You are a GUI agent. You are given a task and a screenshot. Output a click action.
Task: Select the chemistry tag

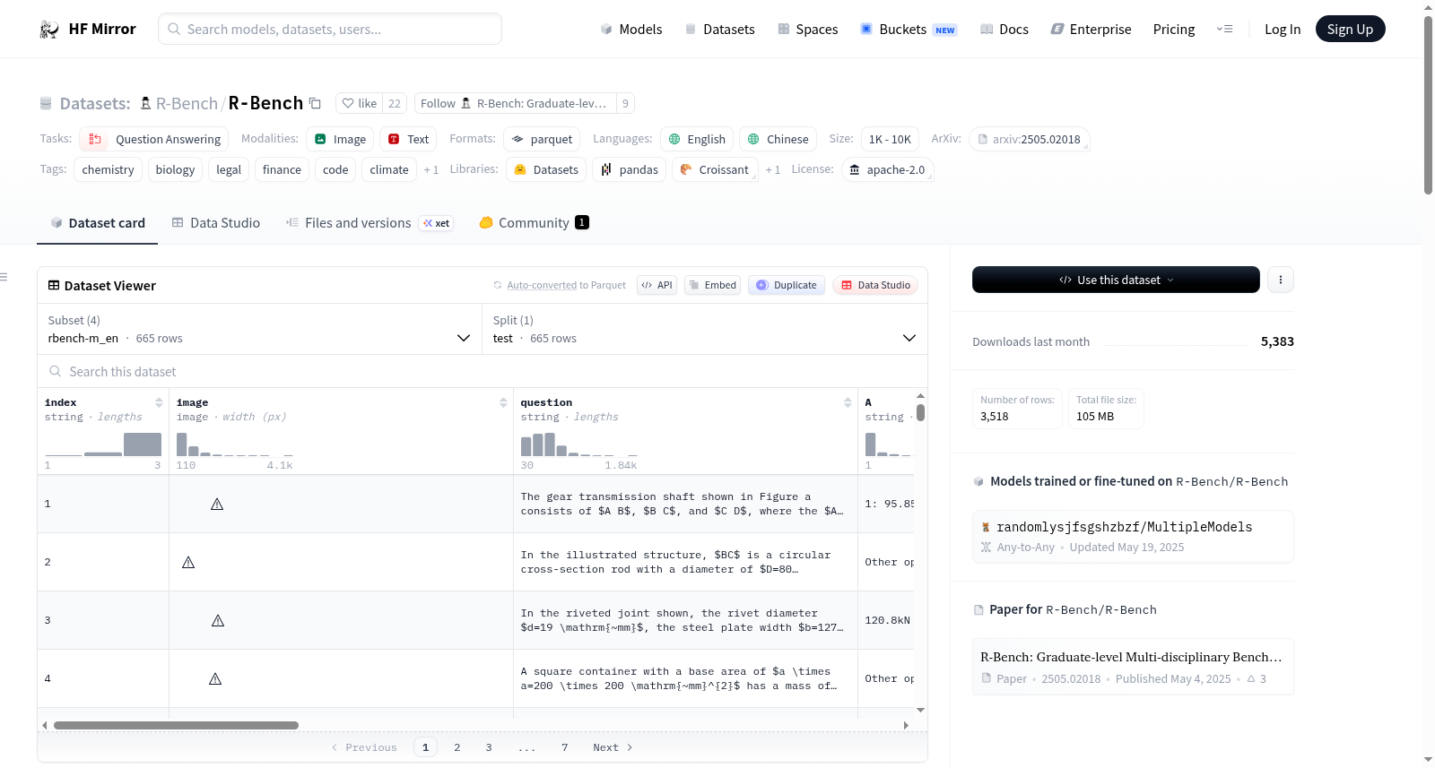pyautogui.click(x=108, y=169)
